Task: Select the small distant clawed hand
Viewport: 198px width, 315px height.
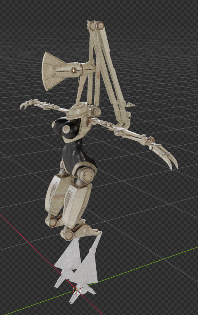Action: (x=28, y=104)
